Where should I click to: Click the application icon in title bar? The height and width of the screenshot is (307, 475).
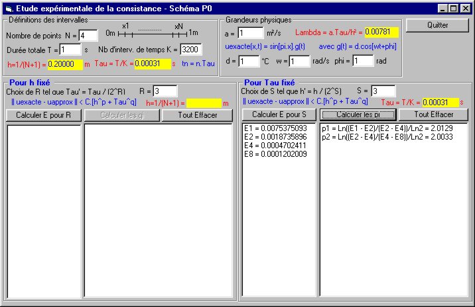click(9, 9)
